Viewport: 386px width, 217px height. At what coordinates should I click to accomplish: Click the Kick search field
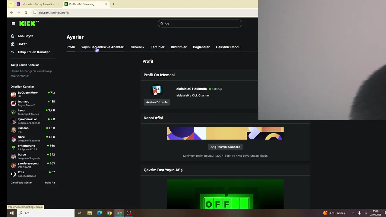[200, 24]
